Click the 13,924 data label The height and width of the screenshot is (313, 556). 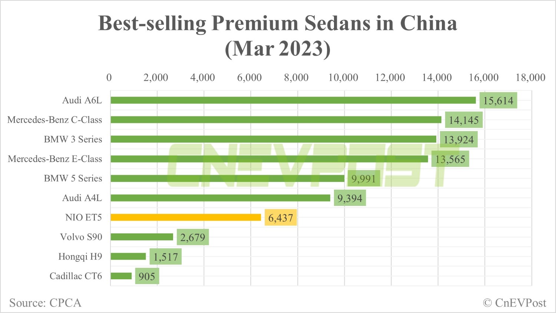tap(459, 140)
